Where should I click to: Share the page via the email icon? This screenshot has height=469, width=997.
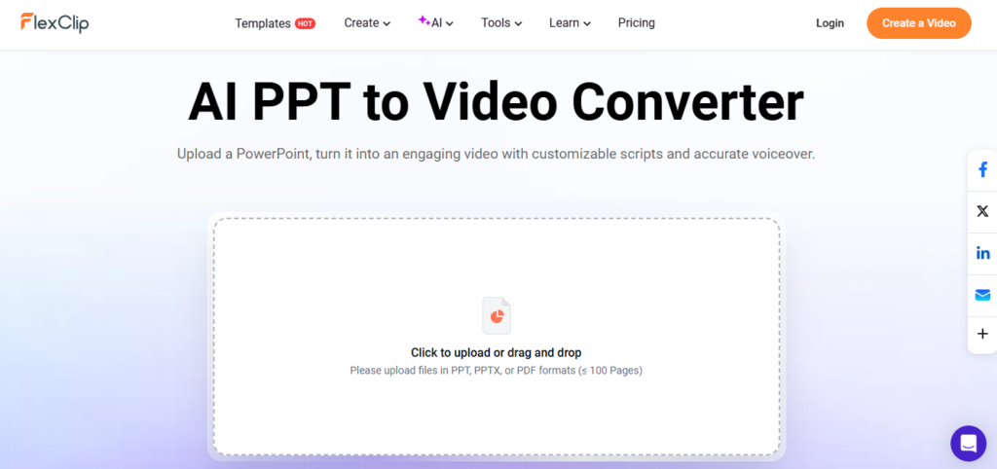[982, 294]
